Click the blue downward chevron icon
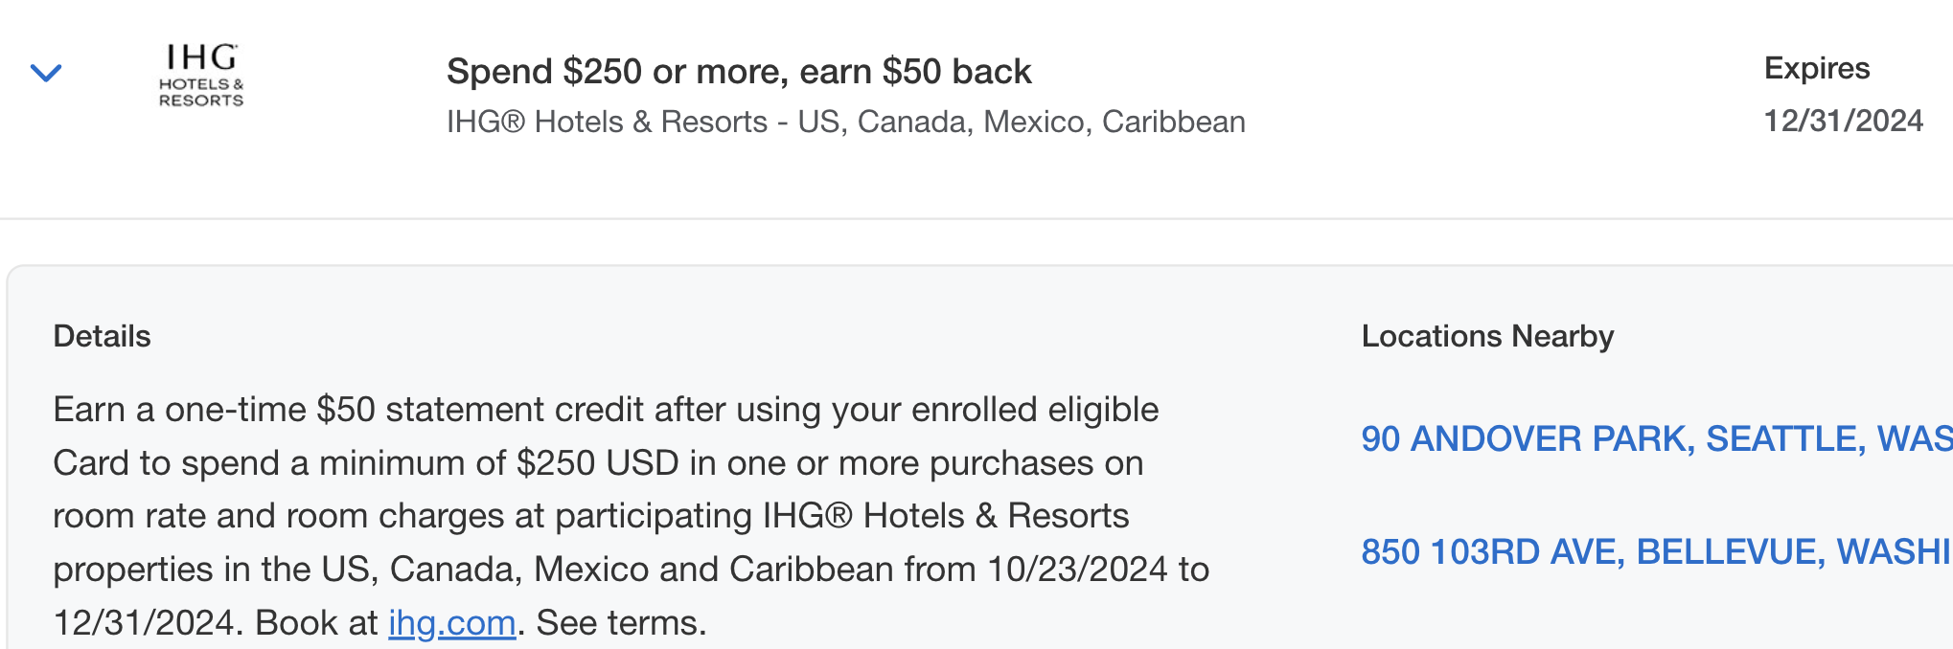Screen dimensions: 1953x649 [47, 72]
